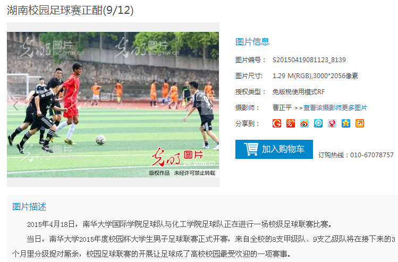398x262 pixels.
Task: Select the 图片描述 heading
Action: [x=29, y=207]
